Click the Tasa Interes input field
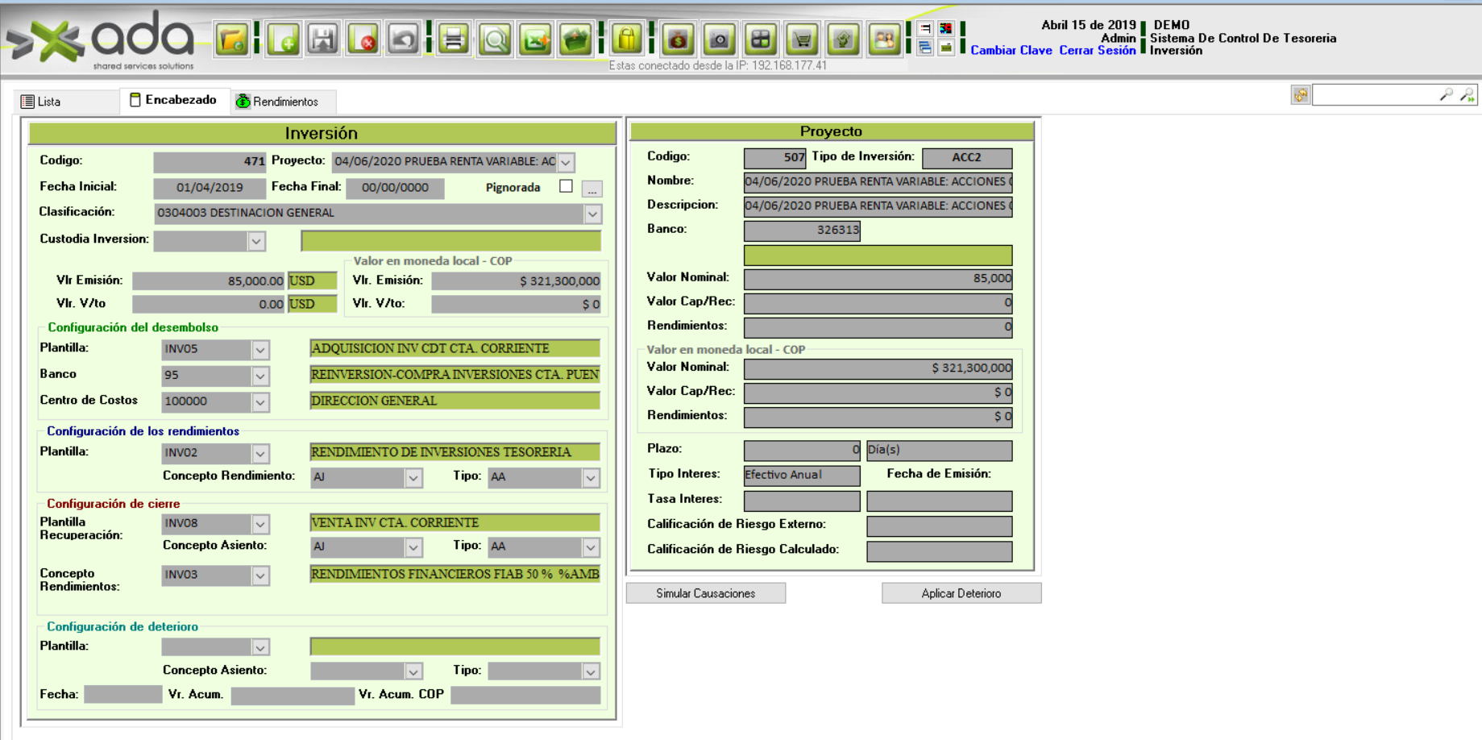The image size is (1482, 740). coord(801,501)
